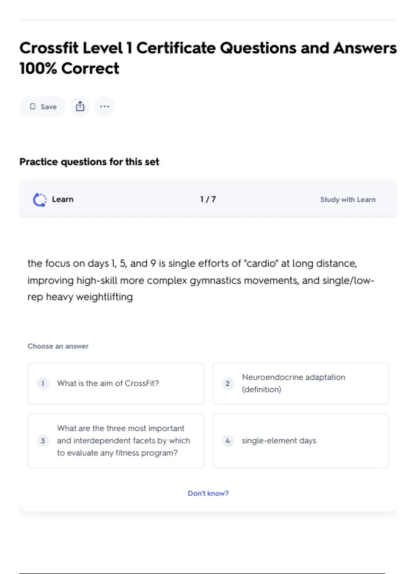Open 'Study with Learn' link
The width and height of the screenshot is (405, 574).
348,200
